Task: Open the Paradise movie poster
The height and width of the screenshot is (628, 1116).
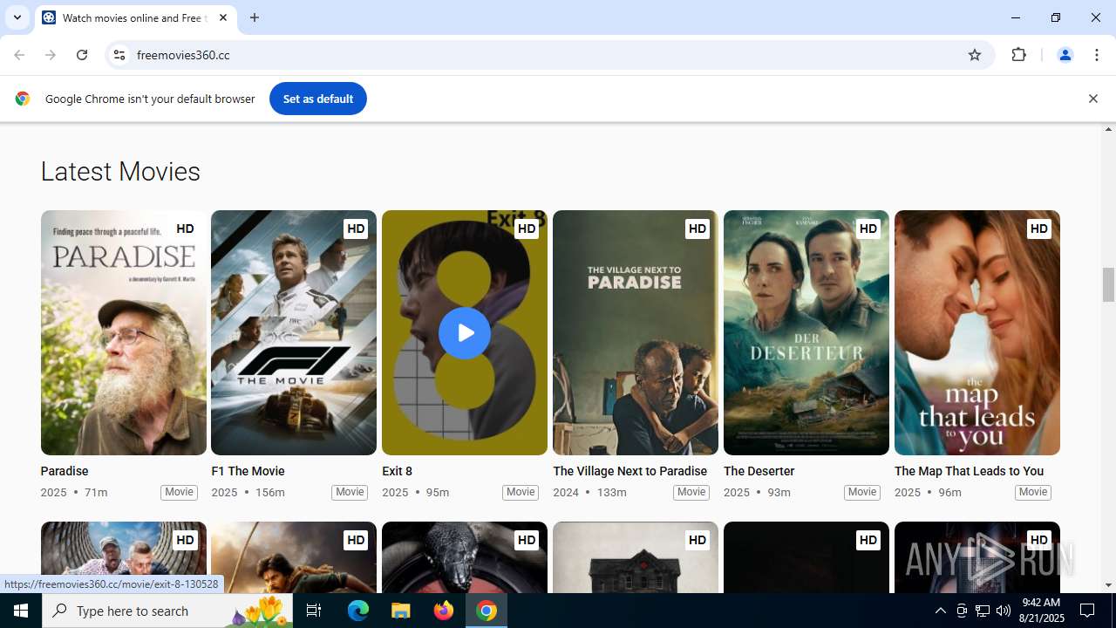Action: coord(124,332)
